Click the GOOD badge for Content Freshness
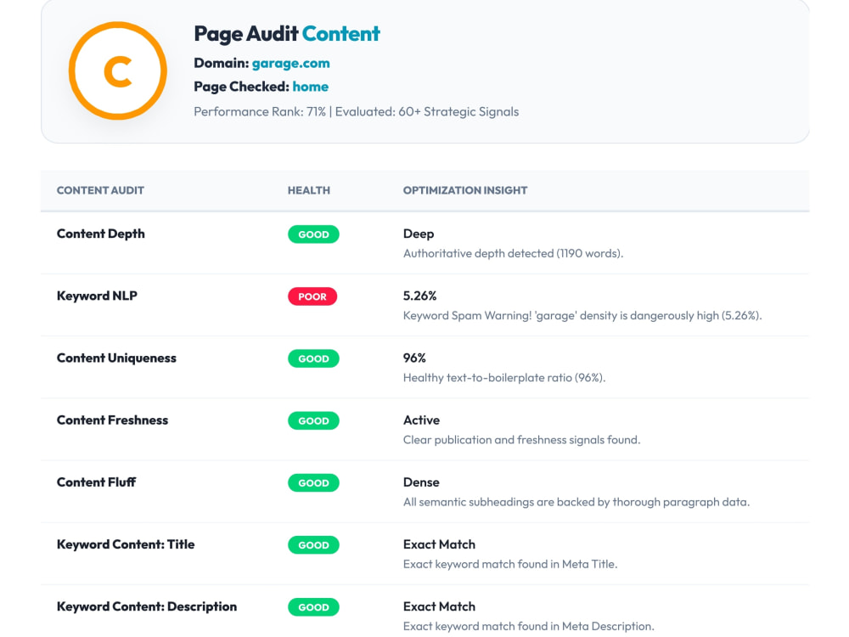The height and width of the screenshot is (637, 849). point(313,421)
